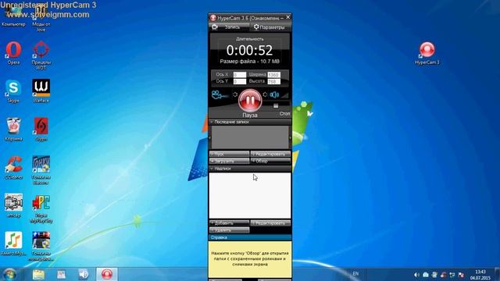Screen dimensions: 500x281
Task: Open the Моды от Jove desktop icon
Action: 41,18
